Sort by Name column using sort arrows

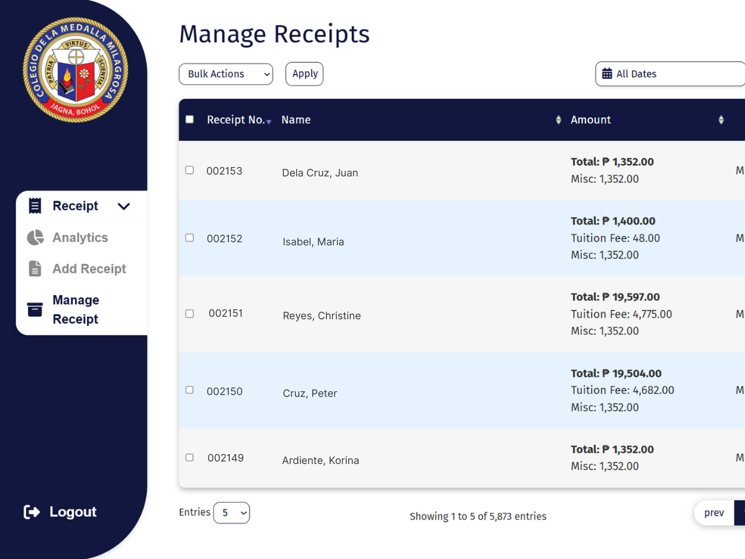click(x=558, y=120)
